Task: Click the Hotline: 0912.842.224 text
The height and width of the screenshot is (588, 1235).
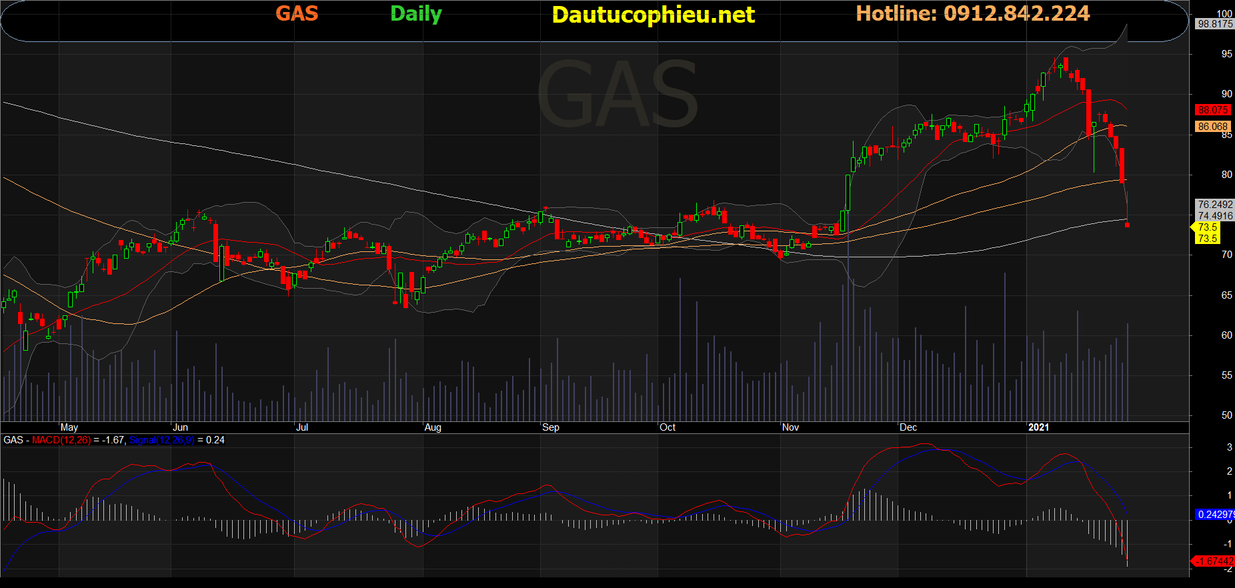Action: [973, 13]
